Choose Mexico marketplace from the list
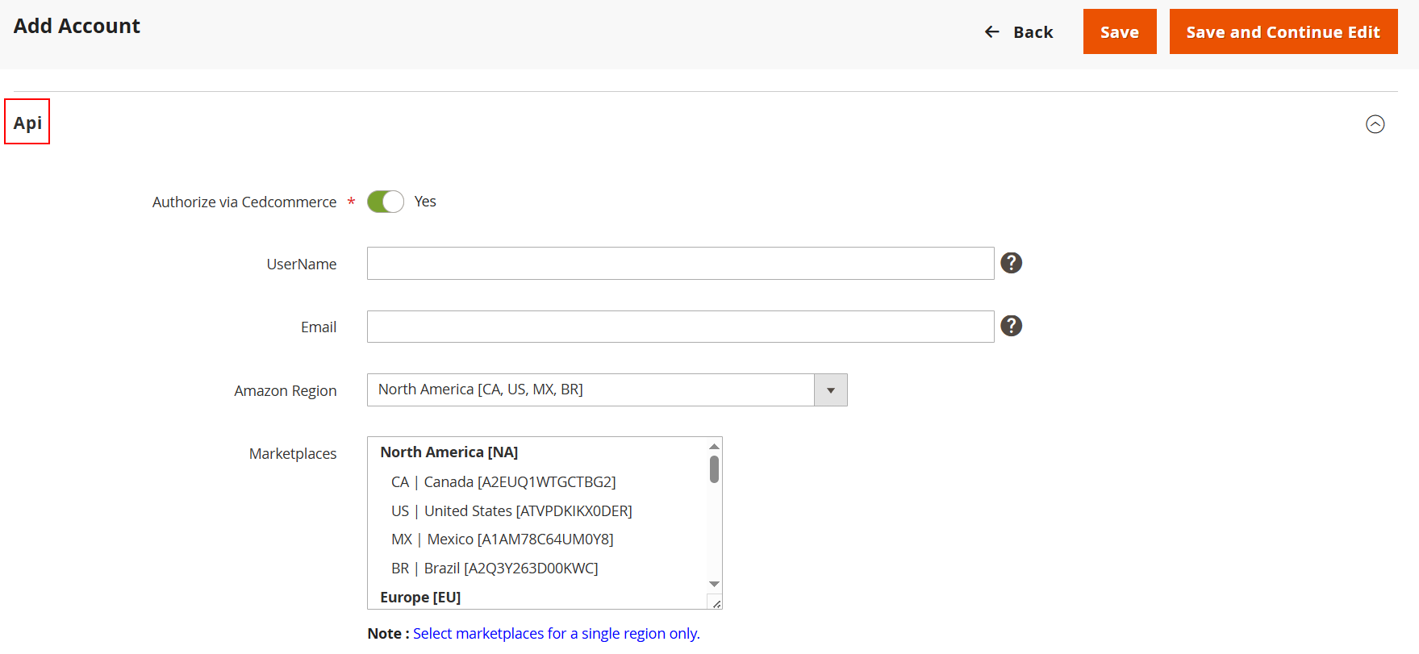The height and width of the screenshot is (654, 1419). pos(502,539)
